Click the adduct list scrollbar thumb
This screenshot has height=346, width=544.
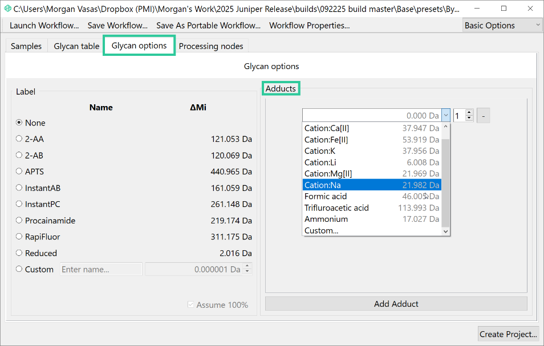click(x=446, y=183)
